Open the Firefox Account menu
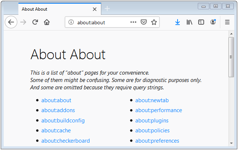 213,22
